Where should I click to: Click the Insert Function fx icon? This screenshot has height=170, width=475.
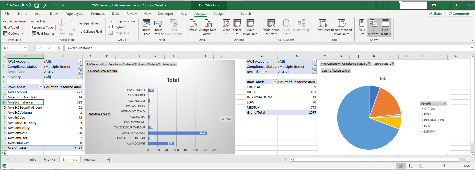coord(59,48)
